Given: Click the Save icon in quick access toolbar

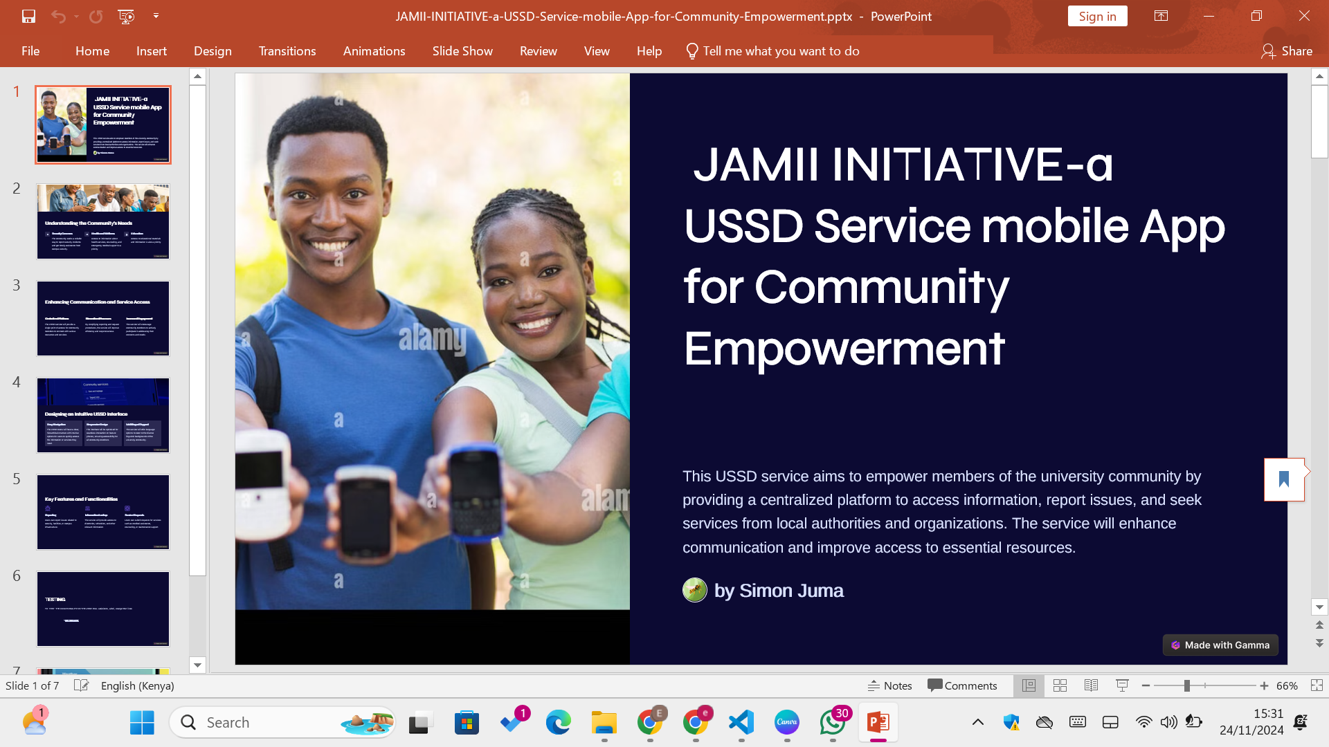Looking at the screenshot, I should pyautogui.click(x=28, y=16).
